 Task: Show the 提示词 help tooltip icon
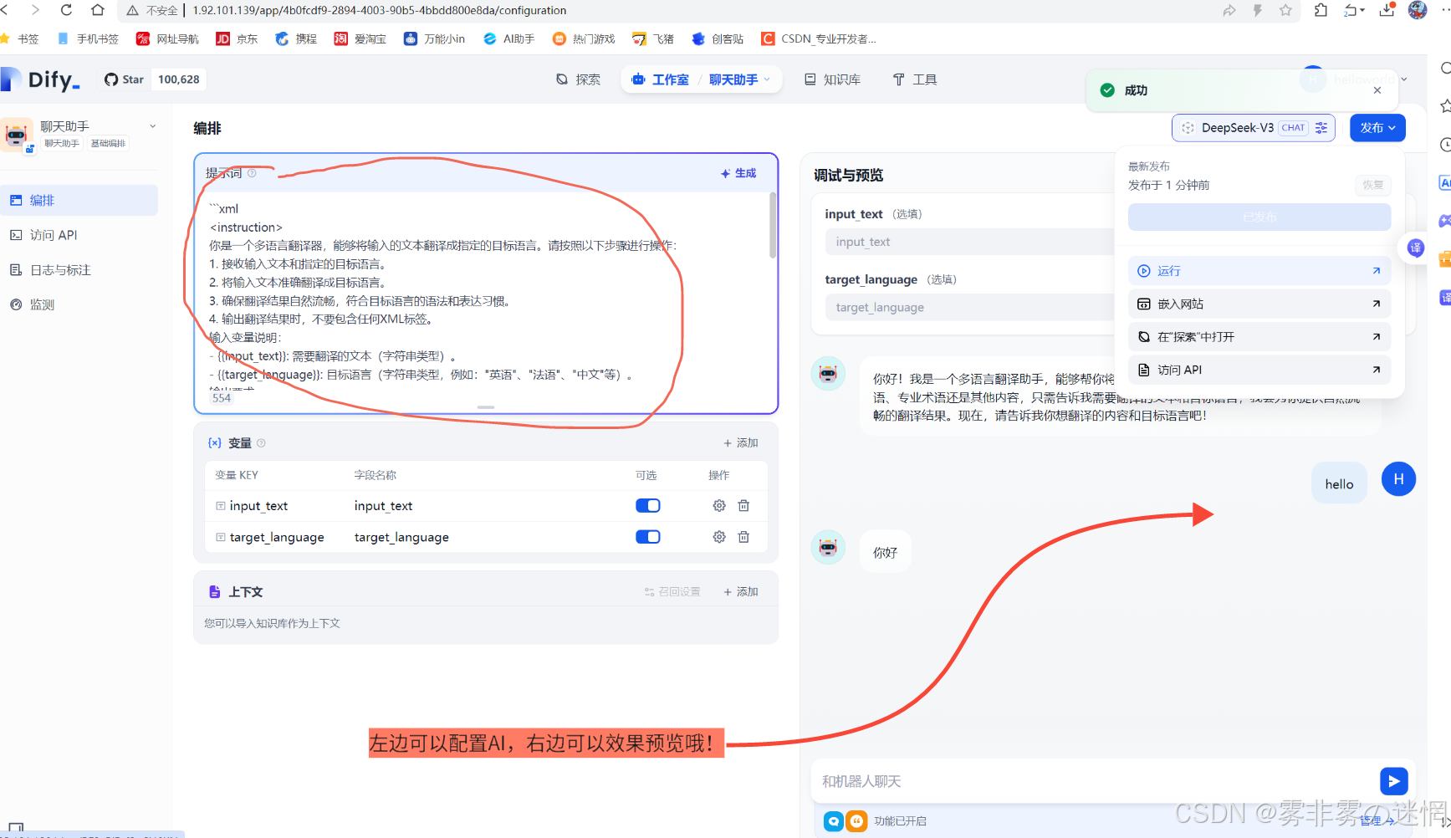(252, 173)
